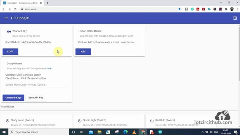Bookmark this page with star icon

coord(179,9)
